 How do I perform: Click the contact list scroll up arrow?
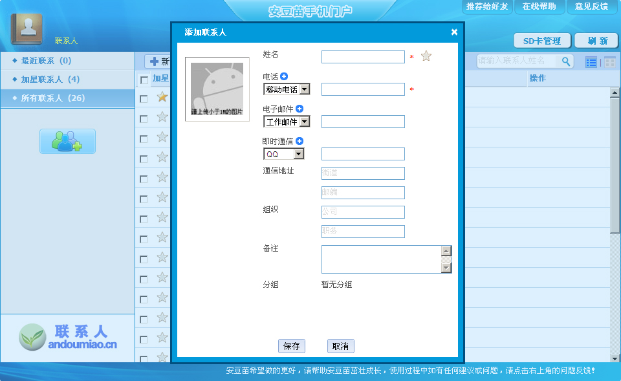(x=615, y=93)
